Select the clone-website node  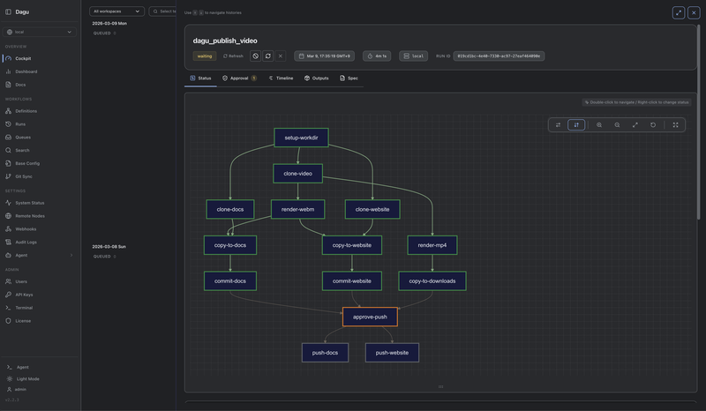click(x=372, y=209)
